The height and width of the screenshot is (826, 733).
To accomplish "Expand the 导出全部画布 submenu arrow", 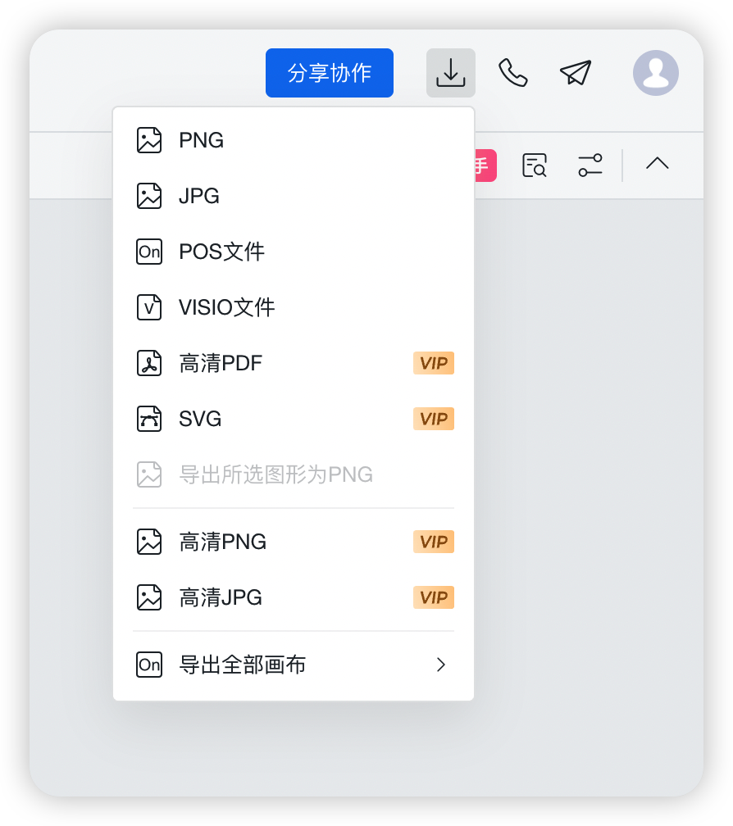I will 441,665.
